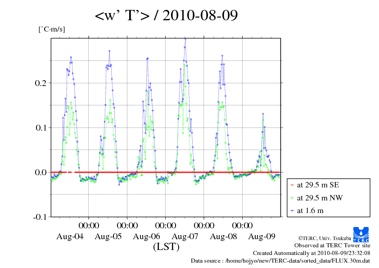Image resolution: width=379 pixels, height=268 pixels.
Task: Click the Data source file path
Action: [x=280, y=261]
